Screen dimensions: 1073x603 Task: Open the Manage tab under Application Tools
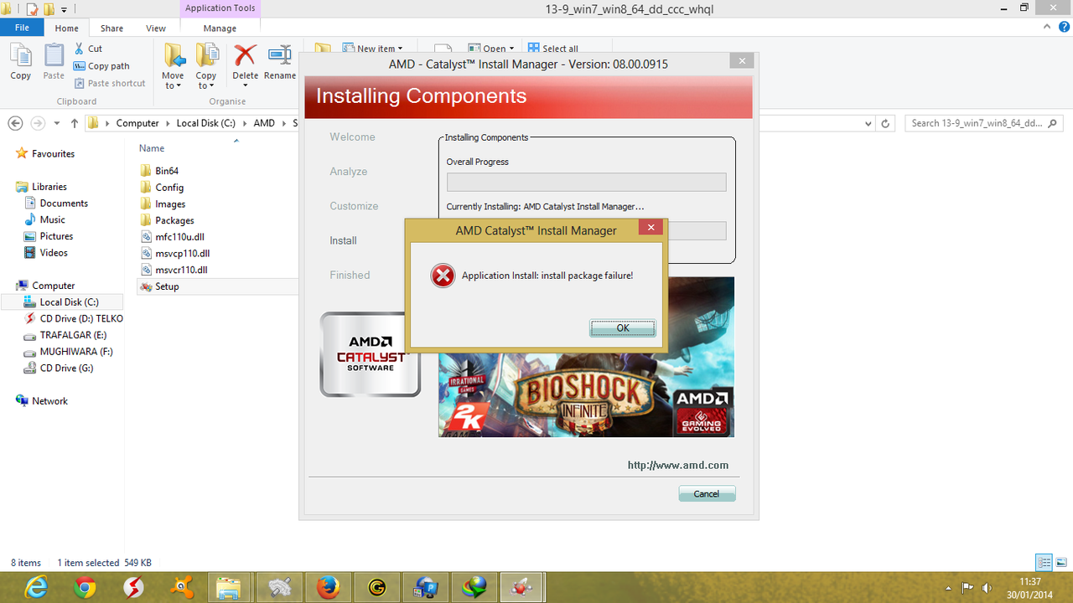(220, 28)
